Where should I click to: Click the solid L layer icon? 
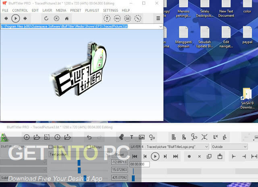click(x=184, y=137)
